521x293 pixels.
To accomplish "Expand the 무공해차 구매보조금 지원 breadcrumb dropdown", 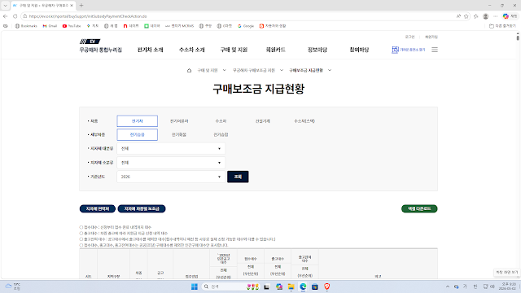I will tap(282, 71).
